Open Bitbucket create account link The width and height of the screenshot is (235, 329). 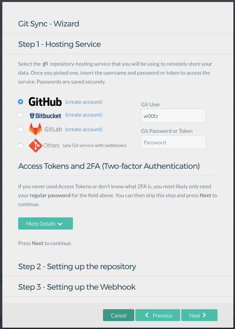[84, 115]
